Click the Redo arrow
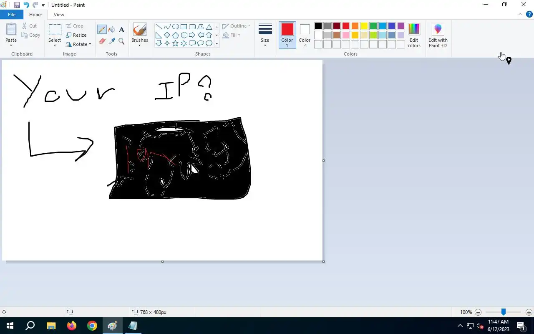This screenshot has height=334, width=534. pyautogui.click(x=35, y=5)
